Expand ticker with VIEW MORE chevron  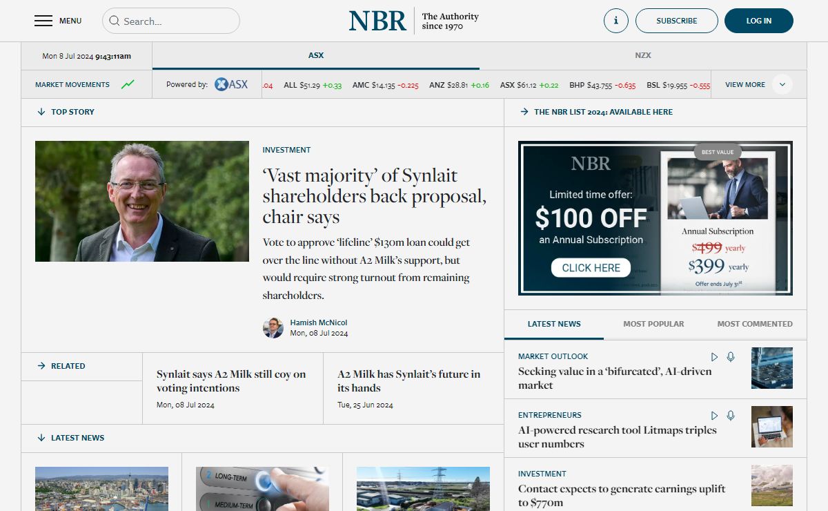click(x=782, y=84)
